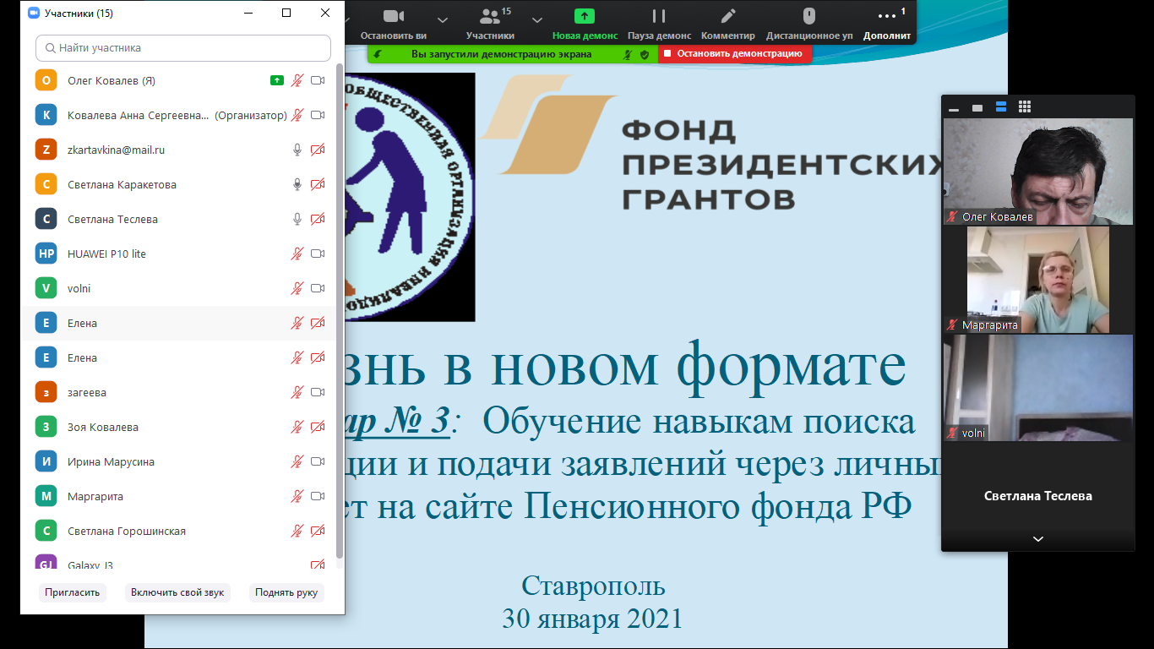This screenshot has height=649, width=1154.
Task: Click the Поднять руку button
Action: point(286,592)
